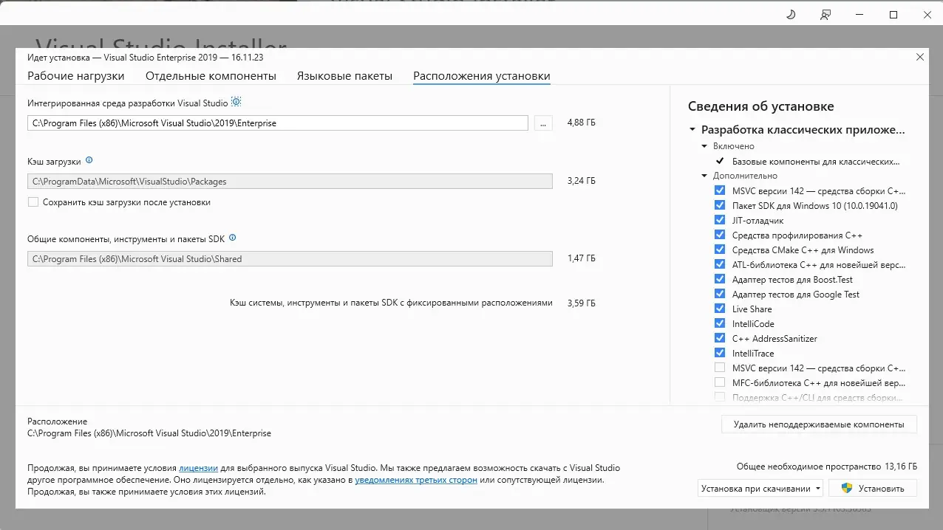The width and height of the screenshot is (943, 530).
Task: Open the лицензии link
Action: (198, 468)
